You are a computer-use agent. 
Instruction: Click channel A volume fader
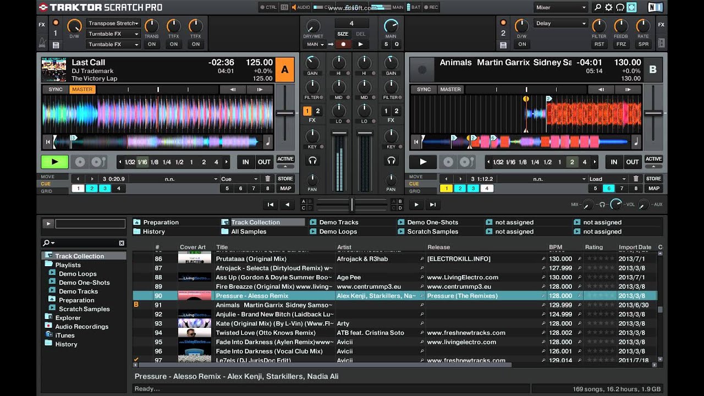pyautogui.click(x=339, y=133)
